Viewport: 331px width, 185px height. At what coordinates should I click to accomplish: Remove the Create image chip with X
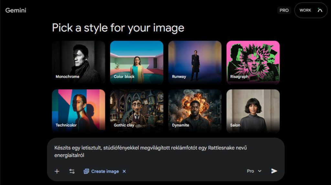point(124,171)
